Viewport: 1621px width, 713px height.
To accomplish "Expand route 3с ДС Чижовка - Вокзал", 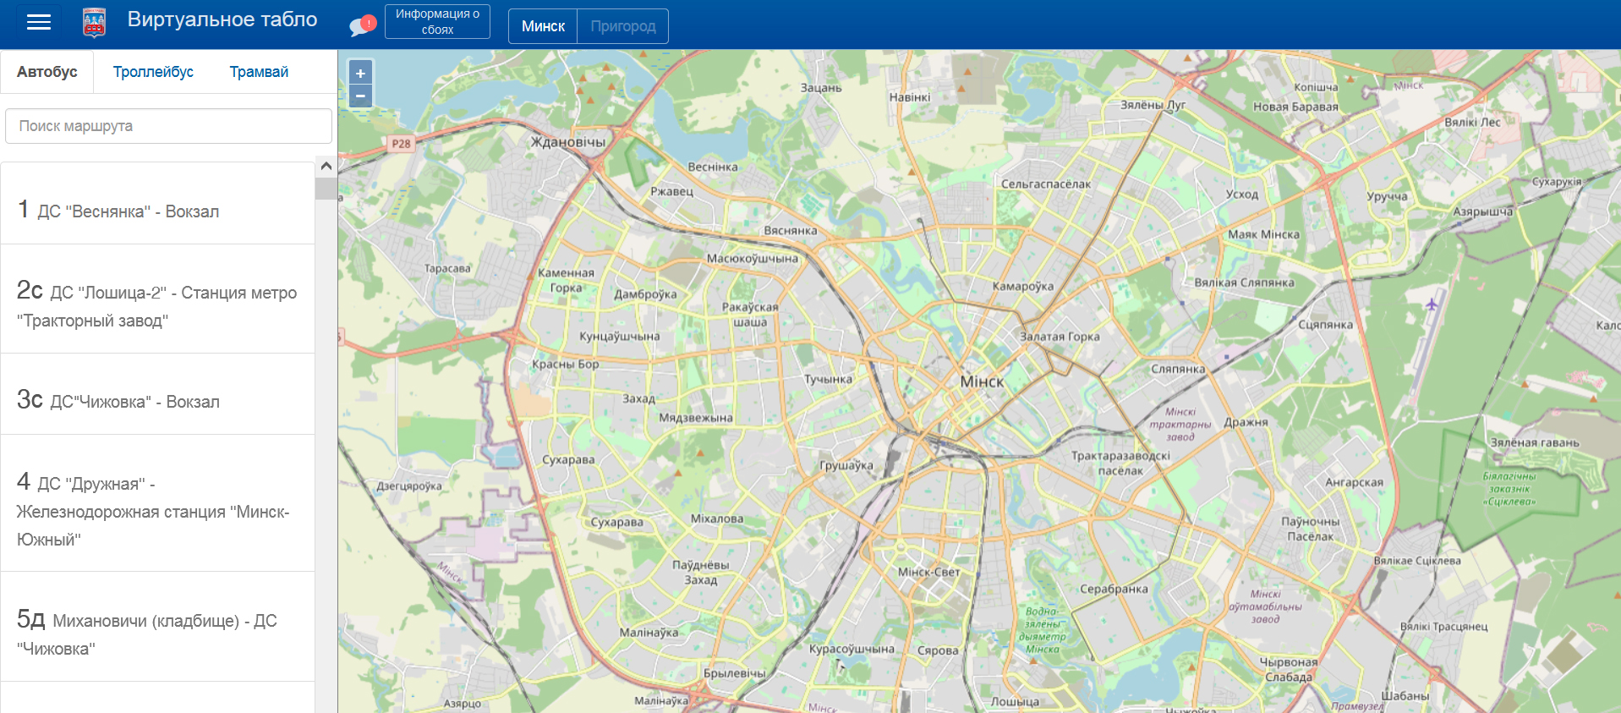I will (x=157, y=400).
